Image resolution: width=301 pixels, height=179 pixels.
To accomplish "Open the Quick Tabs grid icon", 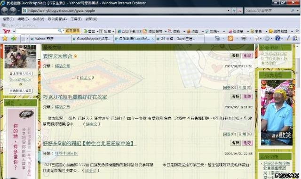I will point(23,39).
